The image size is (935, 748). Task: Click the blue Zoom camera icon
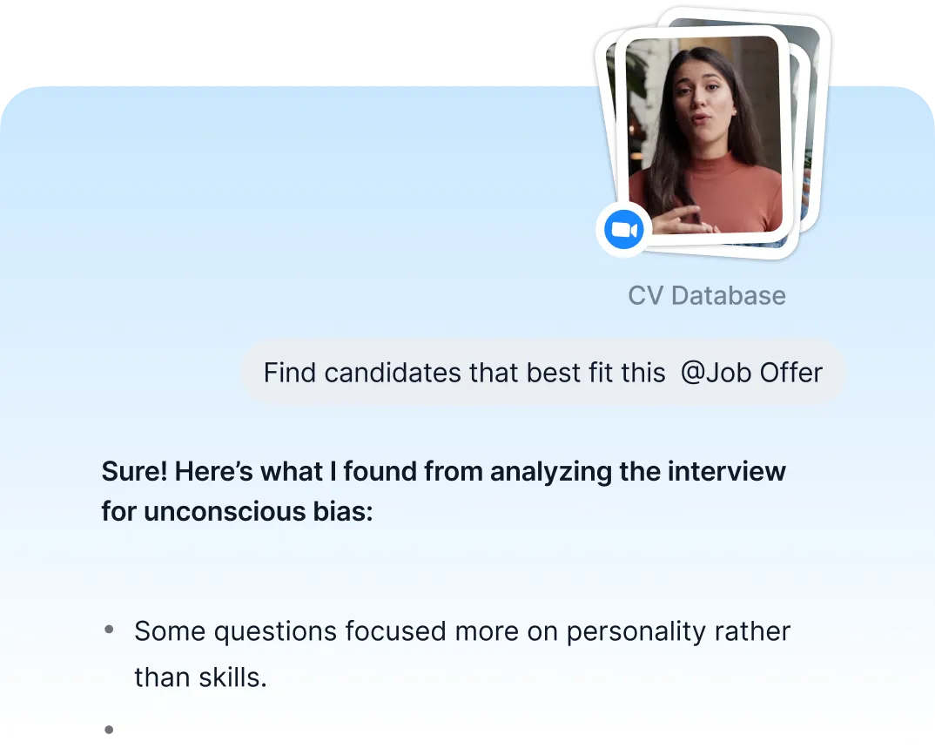[x=623, y=231]
